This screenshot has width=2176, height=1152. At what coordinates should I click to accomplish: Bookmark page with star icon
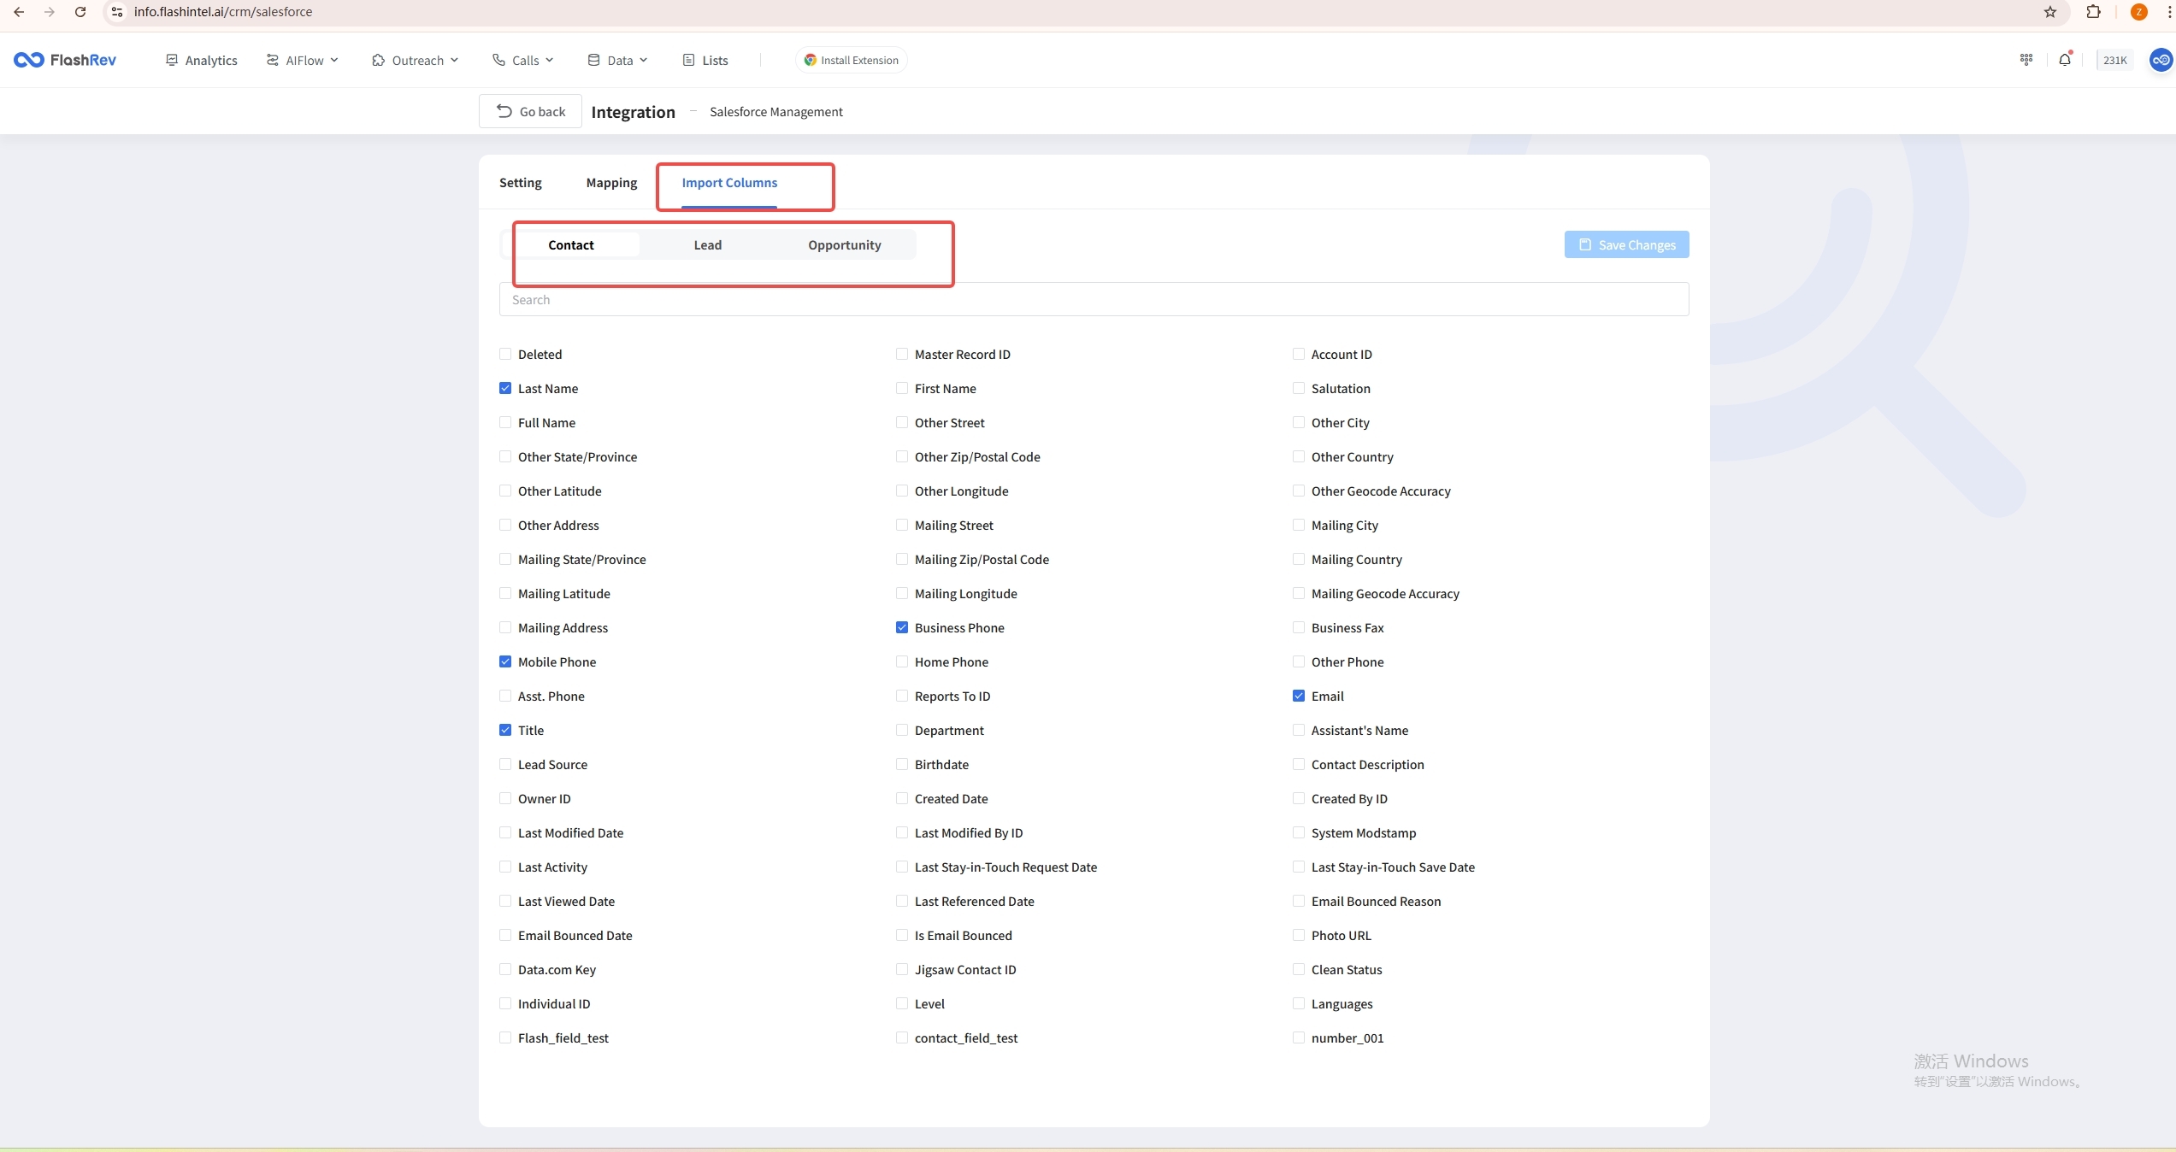coord(2050,12)
